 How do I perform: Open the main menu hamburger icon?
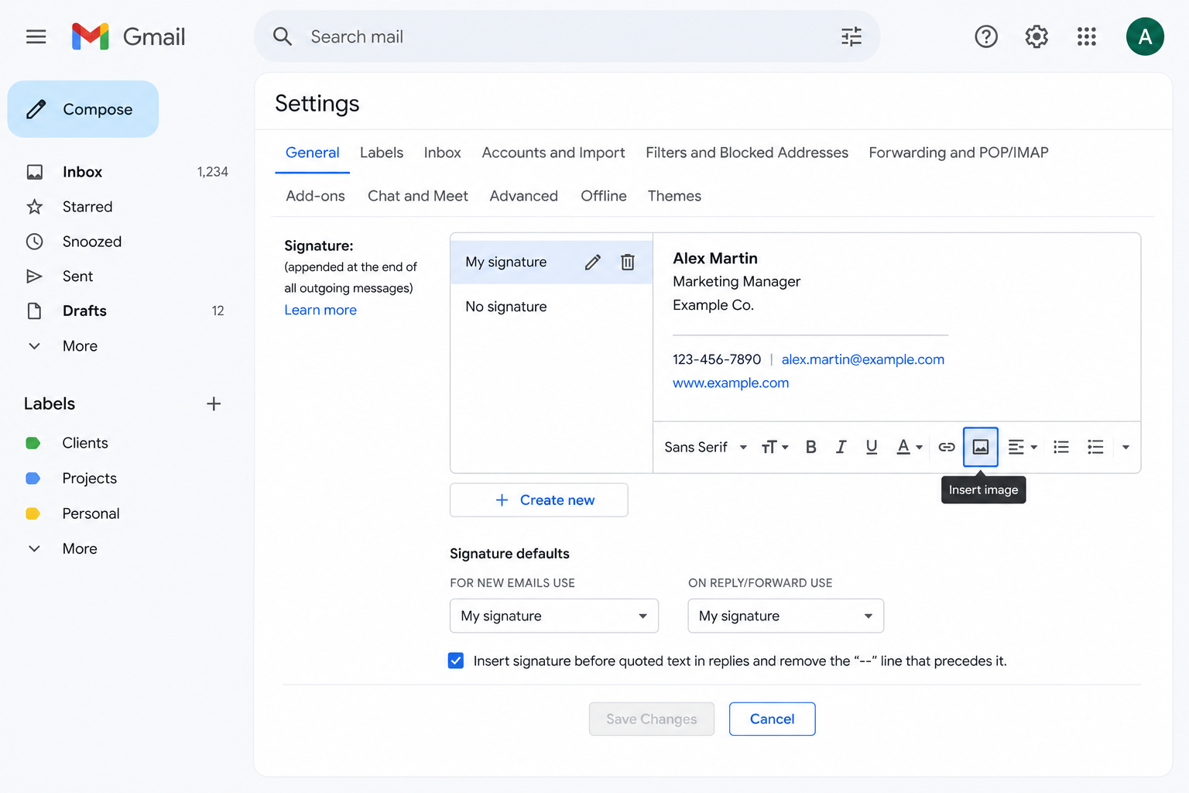[36, 36]
